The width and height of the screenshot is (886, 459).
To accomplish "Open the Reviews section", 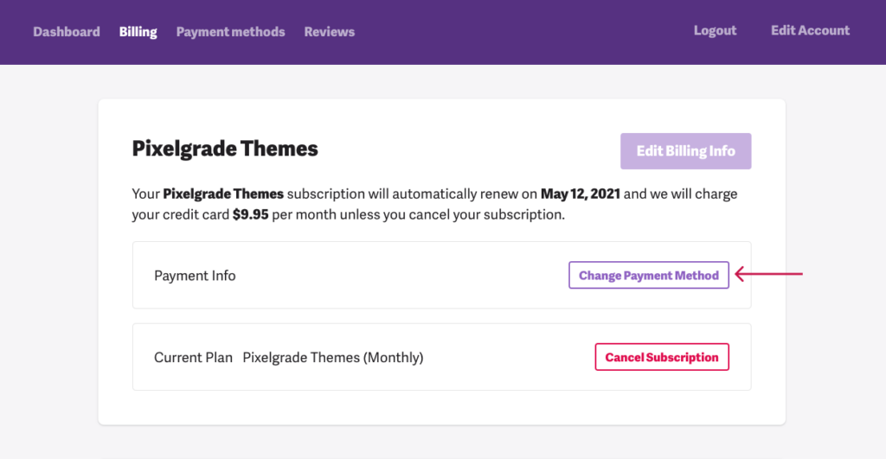I will (x=330, y=32).
